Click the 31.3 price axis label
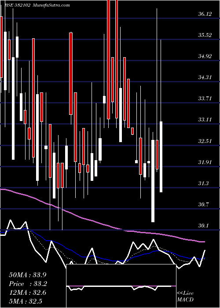This screenshot has width=220, height=308. [203, 183]
